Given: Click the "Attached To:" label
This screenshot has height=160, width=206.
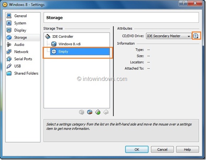Looking at the screenshot, I should click(134, 68).
